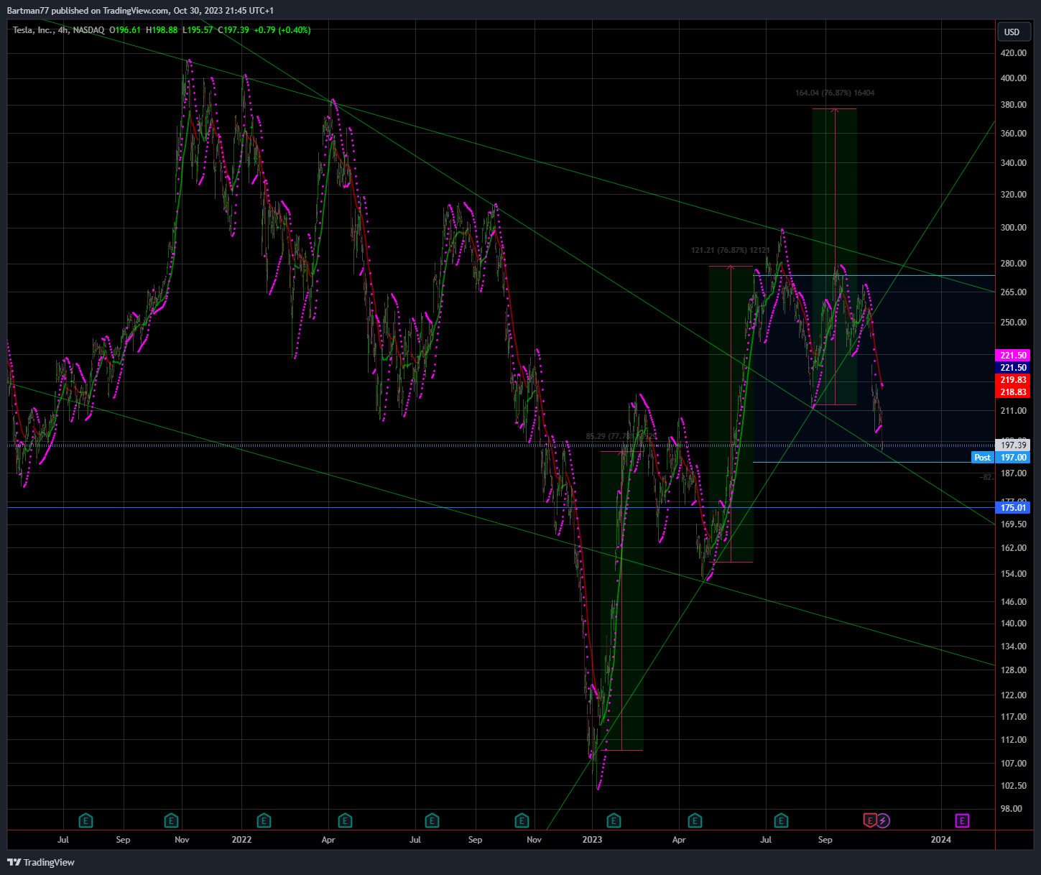Select the grey 197.39 last price tag
The image size is (1041, 875).
(1013, 445)
